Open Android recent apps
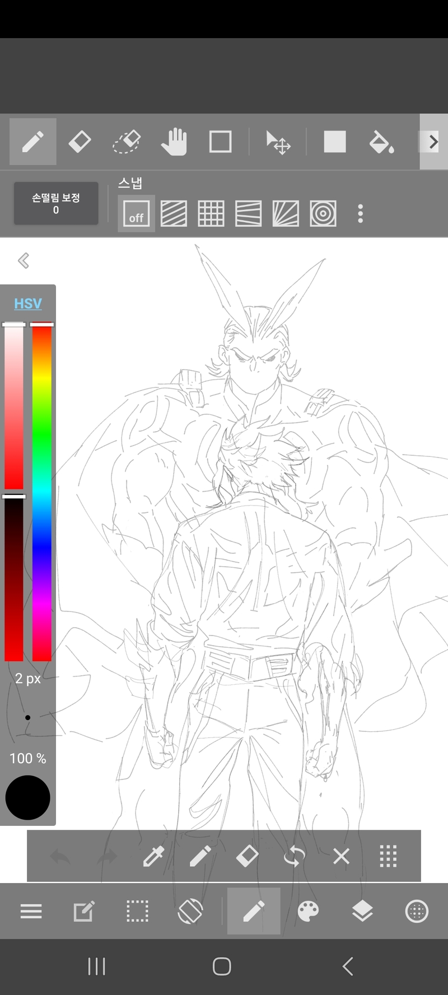The image size is (448, 995). (97, 966)
